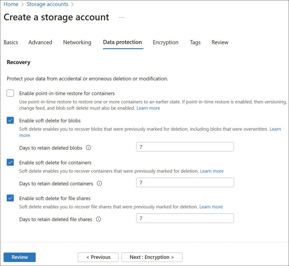This screenshot has width=289, height=266.
Task: Open the Tags tab
Action: coord(195,42)
